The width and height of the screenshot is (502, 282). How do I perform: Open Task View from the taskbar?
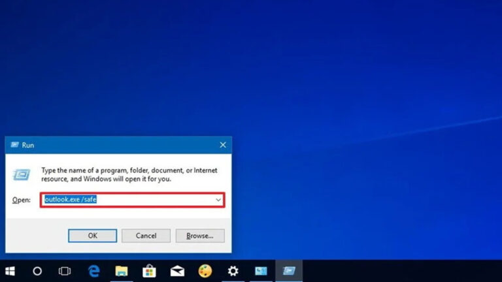click(65, 271)
